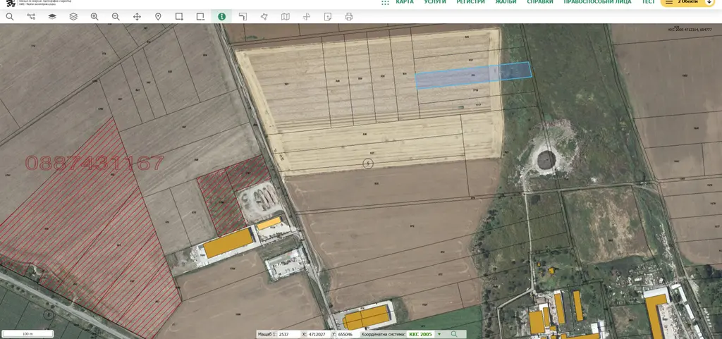Click the print map icon
The image size is (722, 339).
[348, 16]
